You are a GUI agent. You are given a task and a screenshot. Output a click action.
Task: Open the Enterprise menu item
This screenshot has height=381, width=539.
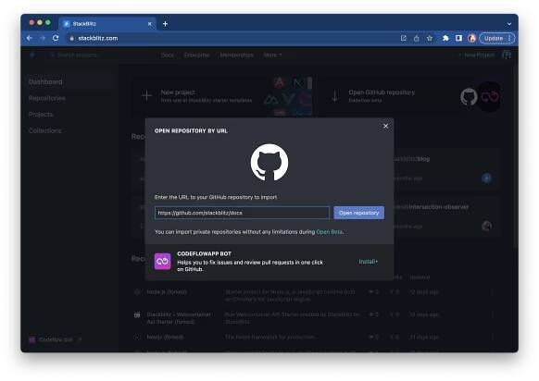(x=196, y=55)
